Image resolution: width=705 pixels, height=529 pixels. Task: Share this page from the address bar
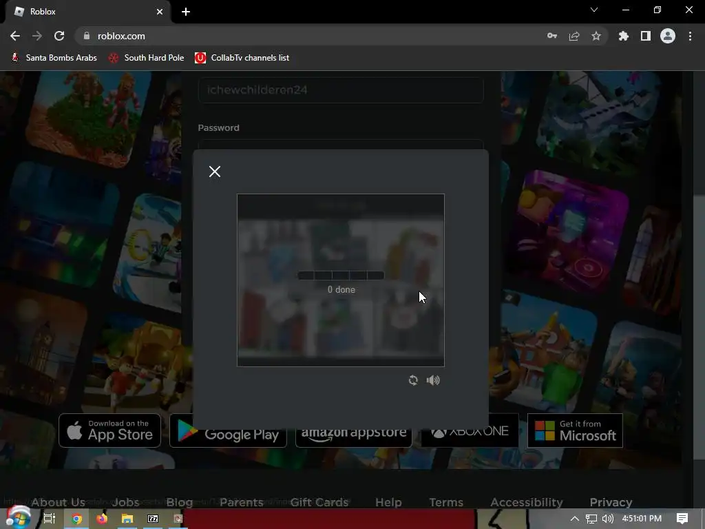tap(574, 36)
